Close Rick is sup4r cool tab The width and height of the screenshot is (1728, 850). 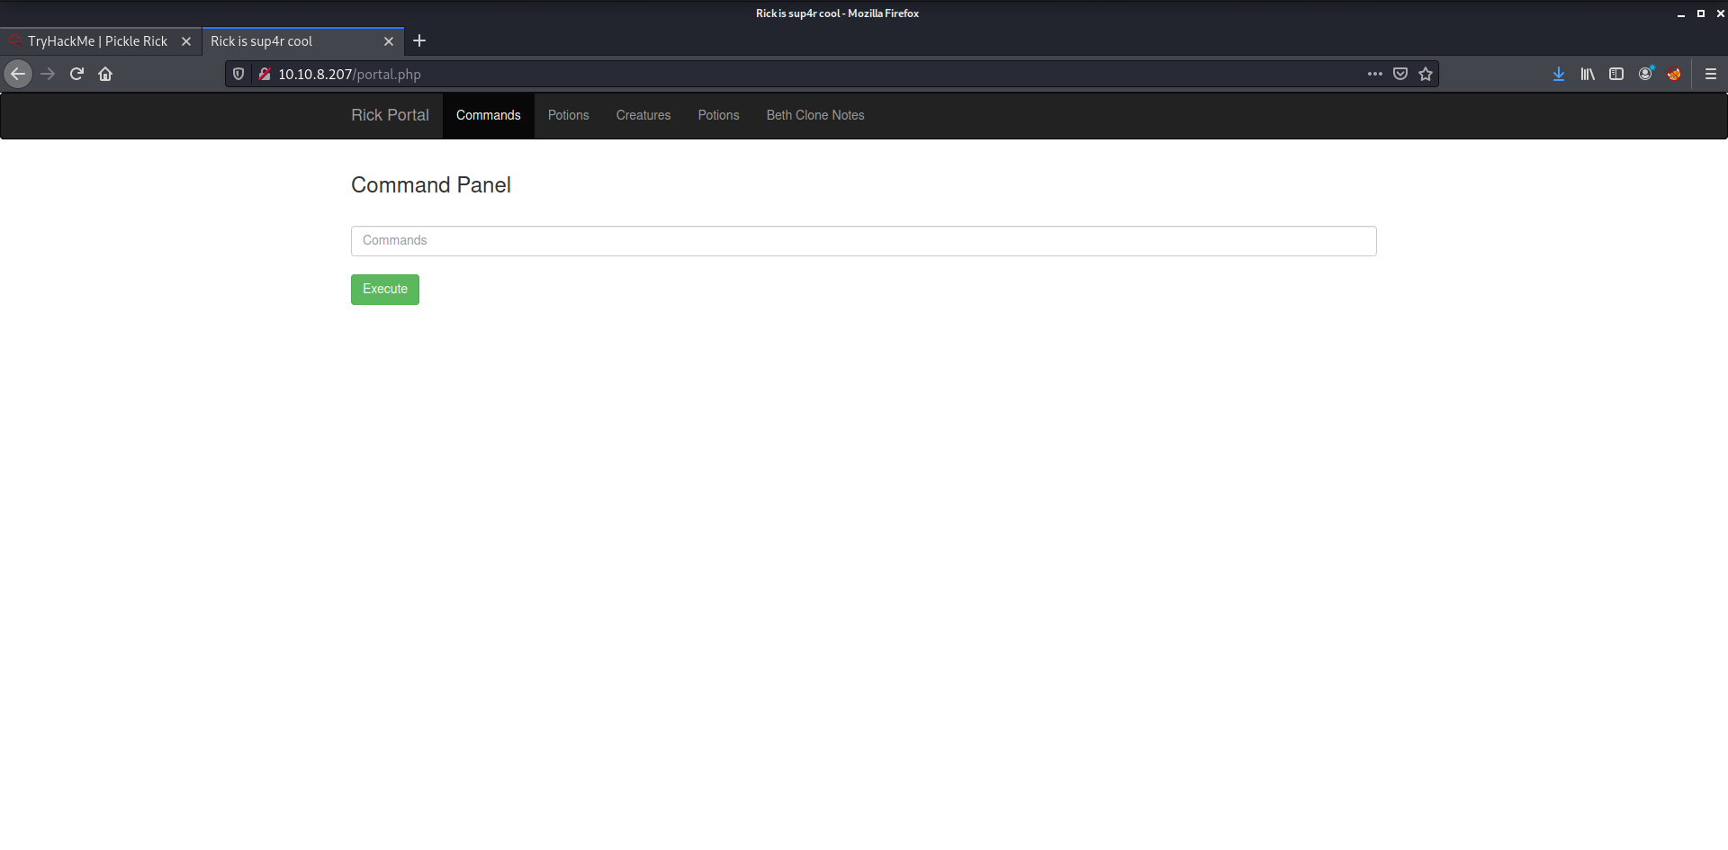389,41
